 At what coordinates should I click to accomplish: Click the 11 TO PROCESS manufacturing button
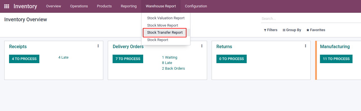tap(336, 59)
